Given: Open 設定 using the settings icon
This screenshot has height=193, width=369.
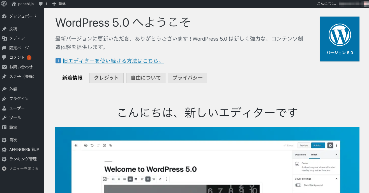Looking at the screenshot, I should (4, 127).
